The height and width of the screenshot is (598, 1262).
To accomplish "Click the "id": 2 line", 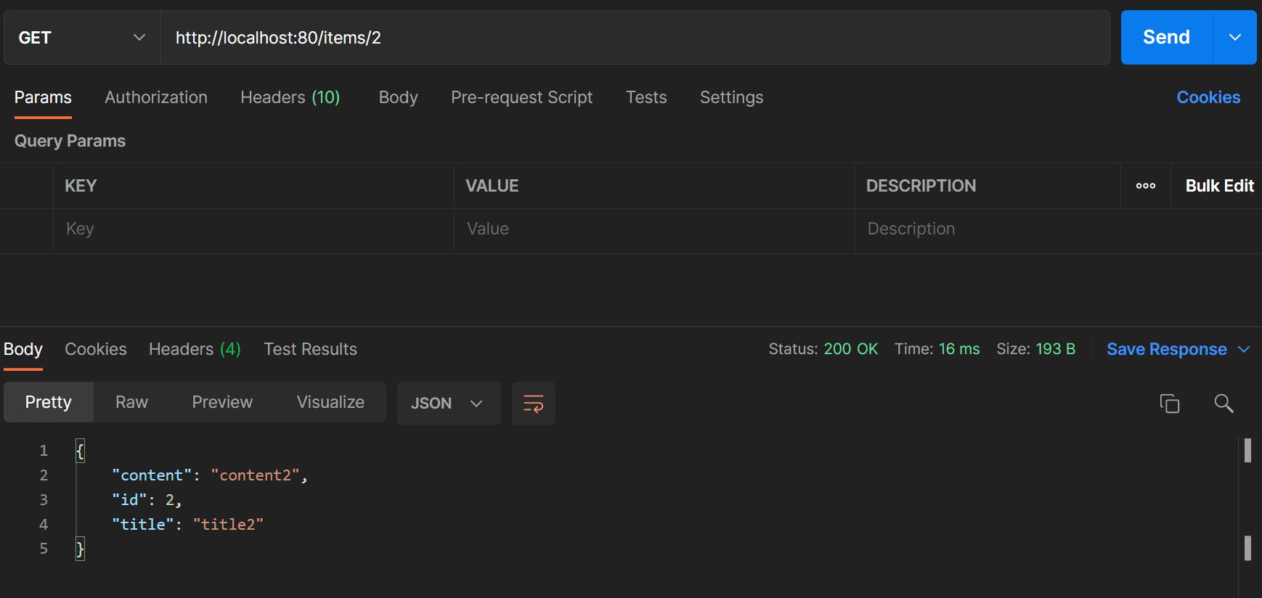I will tap(147, 500).
